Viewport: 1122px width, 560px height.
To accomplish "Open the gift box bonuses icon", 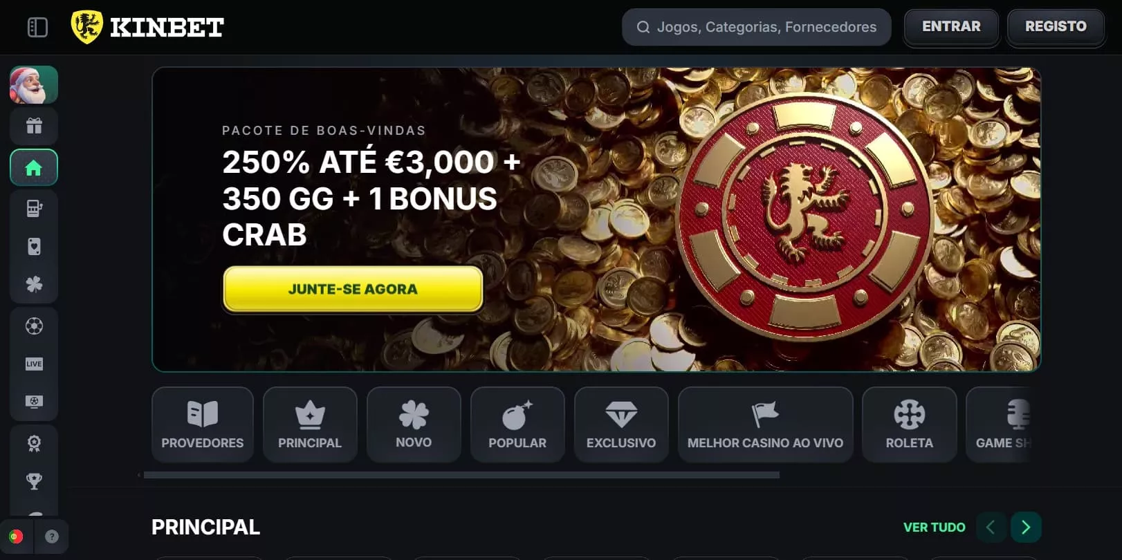I will click(x=34, y=126).
